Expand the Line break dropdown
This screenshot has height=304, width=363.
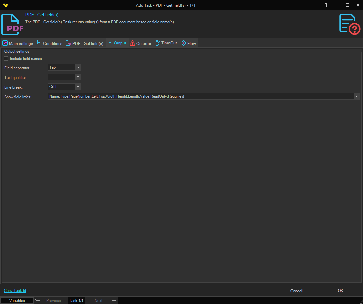[x=78, y=87]
